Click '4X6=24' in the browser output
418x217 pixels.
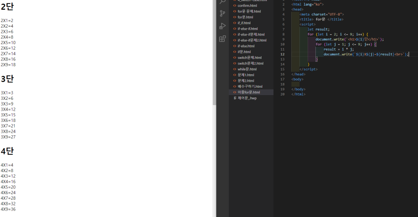(x=8, y=193)
